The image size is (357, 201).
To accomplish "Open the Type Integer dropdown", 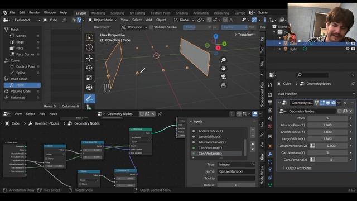I will pos(237,165).
